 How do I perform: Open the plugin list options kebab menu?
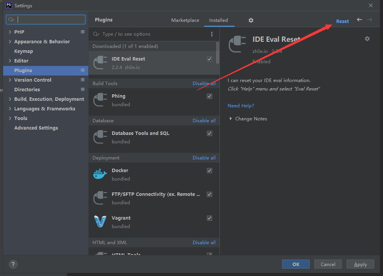(212, 34)
